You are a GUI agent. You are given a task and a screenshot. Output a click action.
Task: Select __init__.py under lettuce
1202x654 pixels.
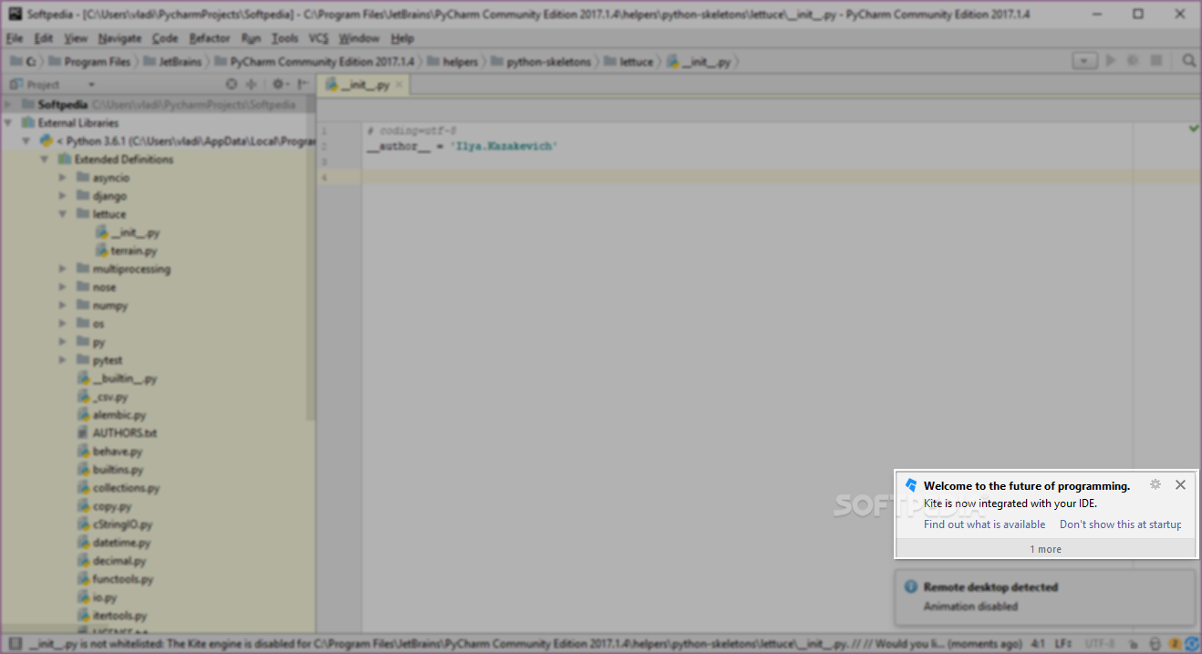pos(128,233)
